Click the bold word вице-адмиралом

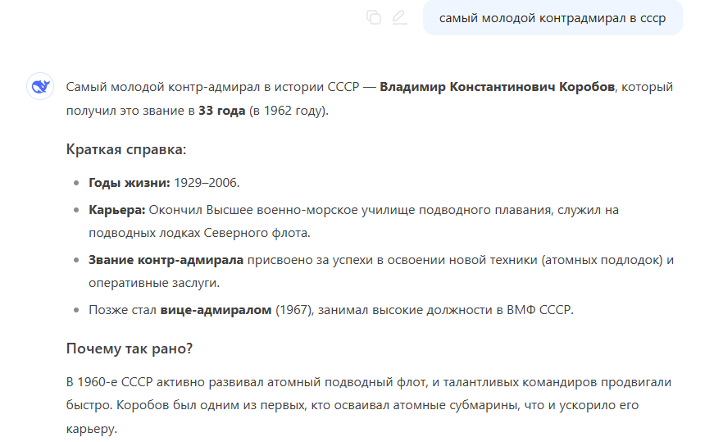pos(216,310)
